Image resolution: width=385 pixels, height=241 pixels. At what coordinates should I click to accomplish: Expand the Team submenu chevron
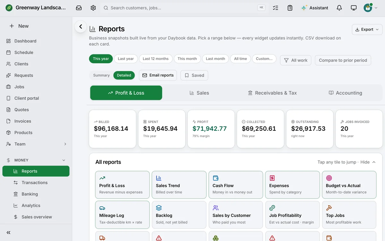pyautogui.click(x=65, y=144)
